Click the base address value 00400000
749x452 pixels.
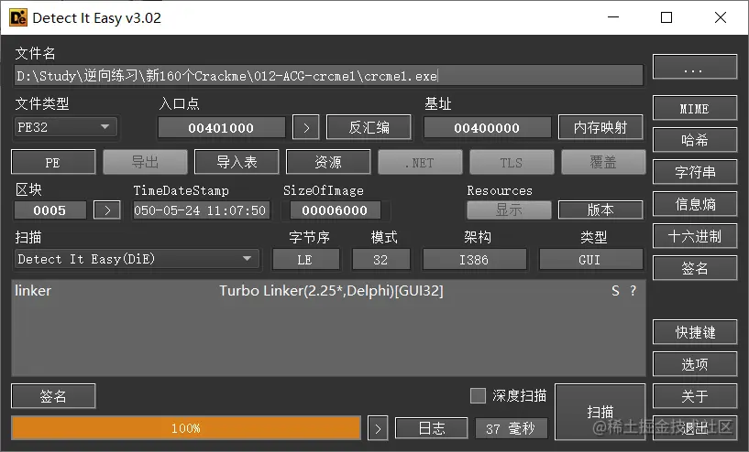(x=487, y=128)
